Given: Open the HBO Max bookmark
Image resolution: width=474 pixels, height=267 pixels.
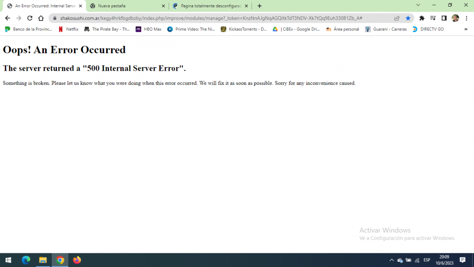Looking at the screenshot, I should (148, 29).
